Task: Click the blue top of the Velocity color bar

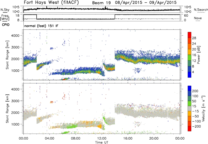Action: pyautogui.click(x=190, y=88)
